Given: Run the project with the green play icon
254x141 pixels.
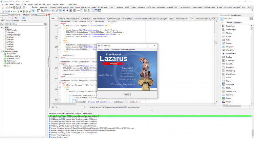Looking at the screenshot, I should tap(14, 11).
